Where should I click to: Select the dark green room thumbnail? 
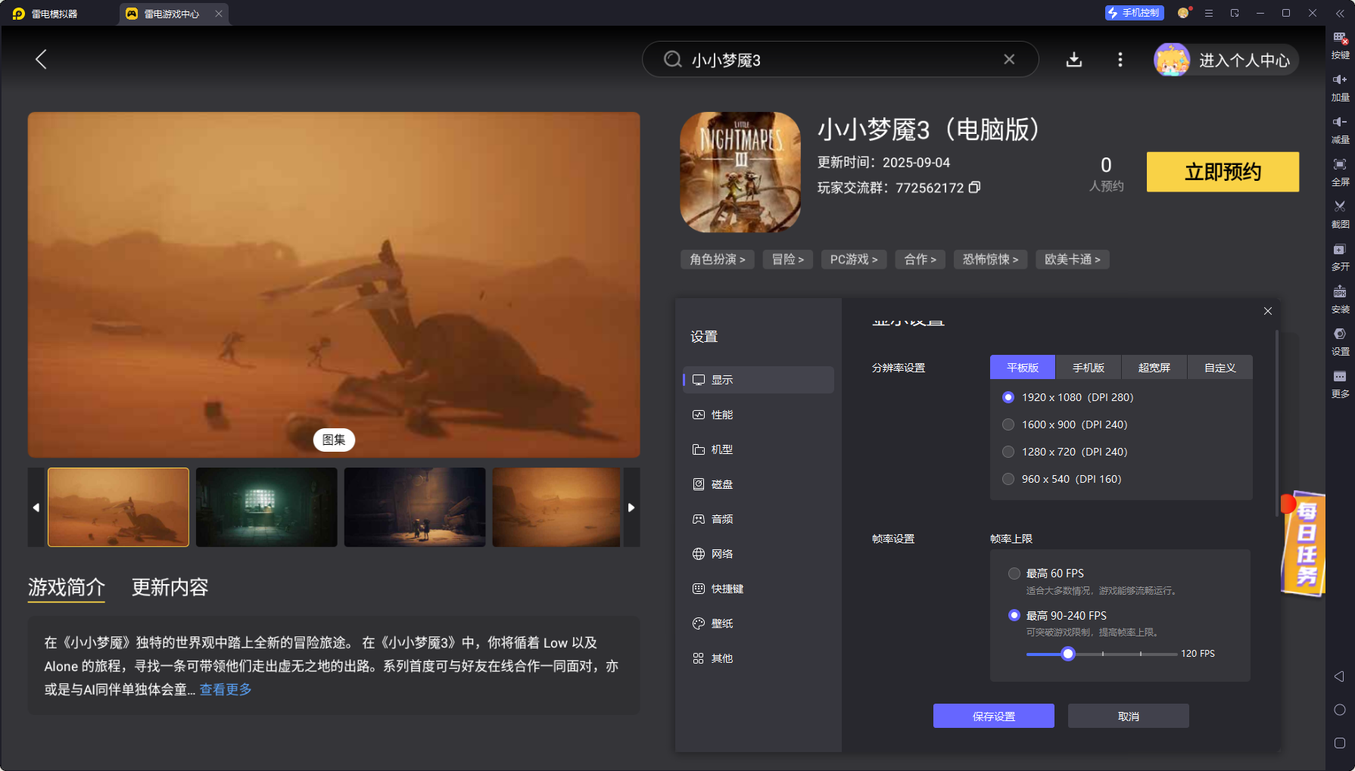click(266, 507)
